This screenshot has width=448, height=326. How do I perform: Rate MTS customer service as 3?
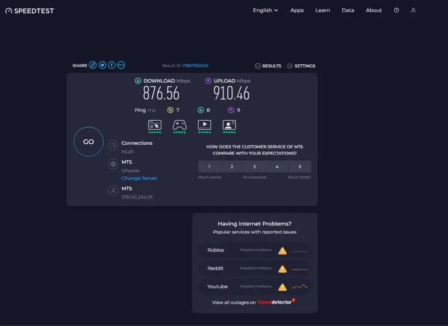point(254,167)
